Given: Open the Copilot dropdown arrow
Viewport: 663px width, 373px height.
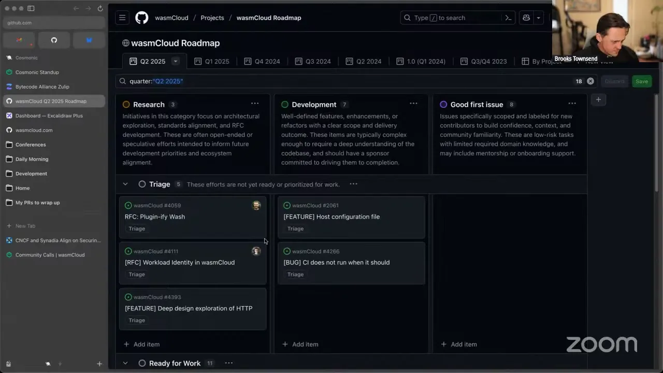Looking at the screenshot, I should tap(539, 18).
